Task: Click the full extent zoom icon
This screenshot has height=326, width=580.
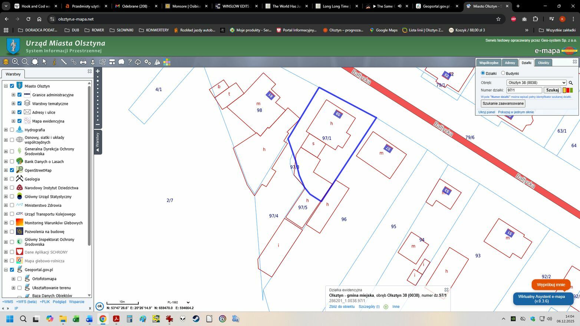Action: (35, 62)
